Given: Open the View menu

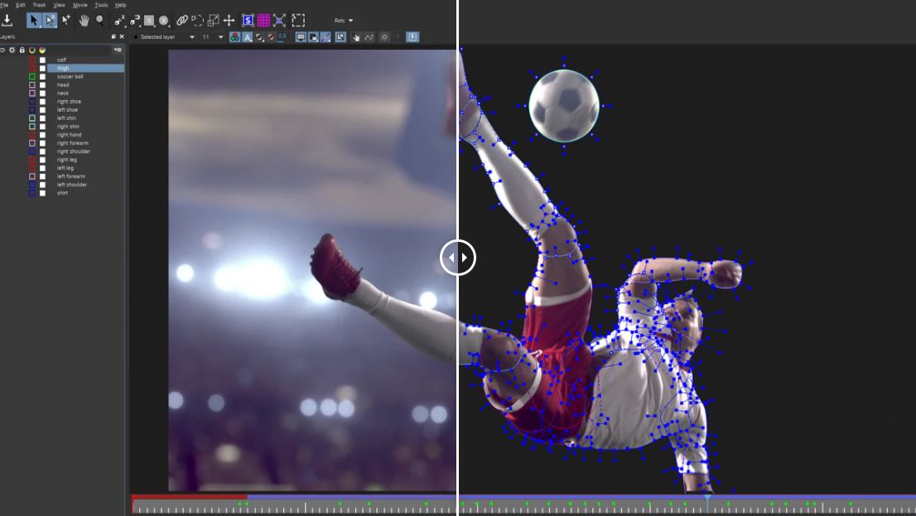Looking at the screenshot, I should point(59,5).
